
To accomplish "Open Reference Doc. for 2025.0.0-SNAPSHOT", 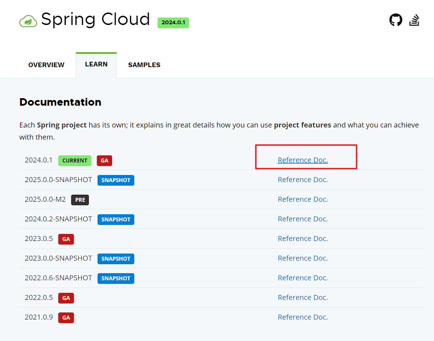I will click(303, 180).
